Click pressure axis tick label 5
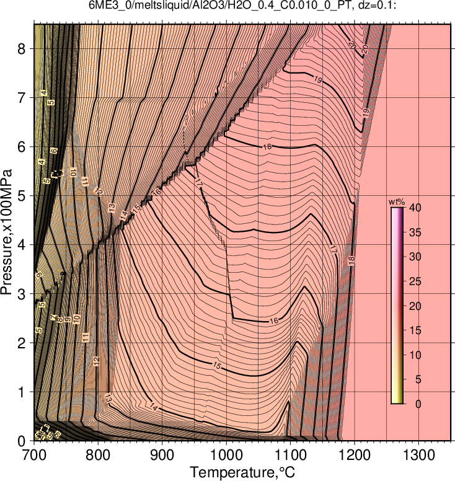This screenshot has height=481, width=455. click(22, 196)
